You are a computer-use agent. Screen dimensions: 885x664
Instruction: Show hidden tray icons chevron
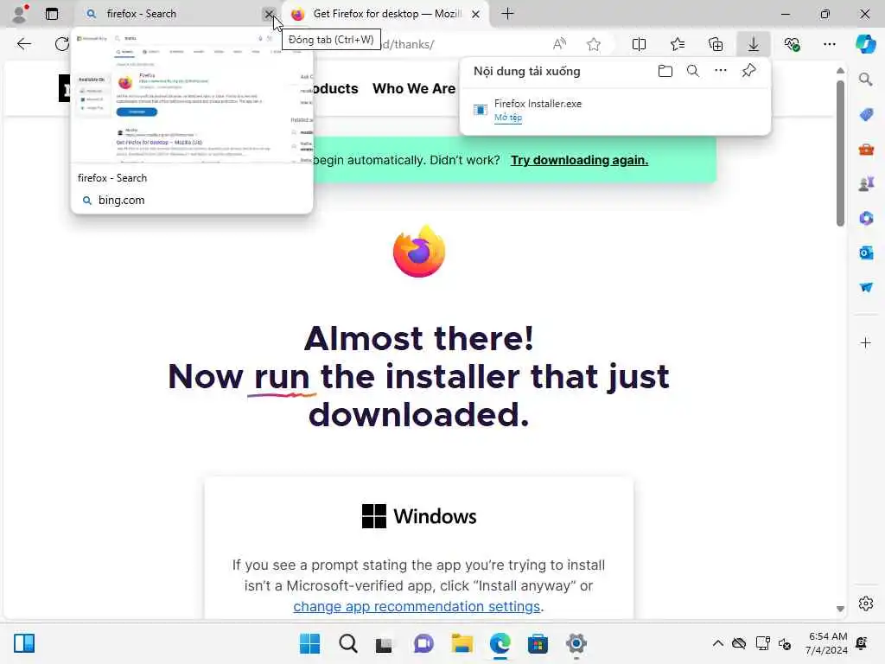point(717,643)
